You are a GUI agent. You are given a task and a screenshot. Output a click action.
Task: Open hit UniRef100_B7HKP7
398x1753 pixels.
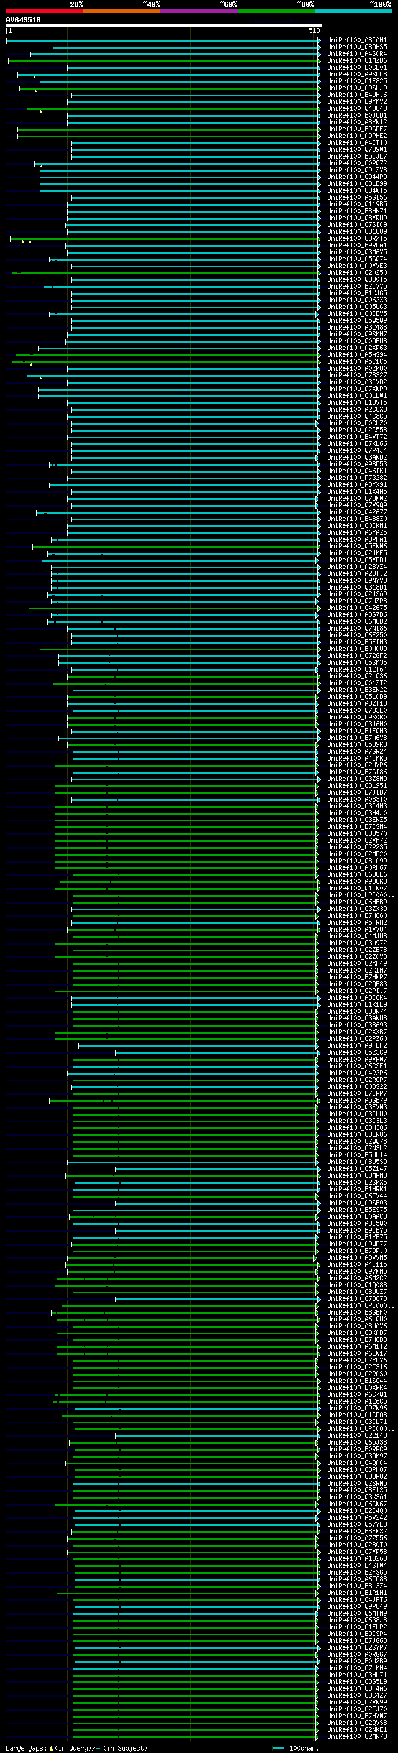click(356, 977)
